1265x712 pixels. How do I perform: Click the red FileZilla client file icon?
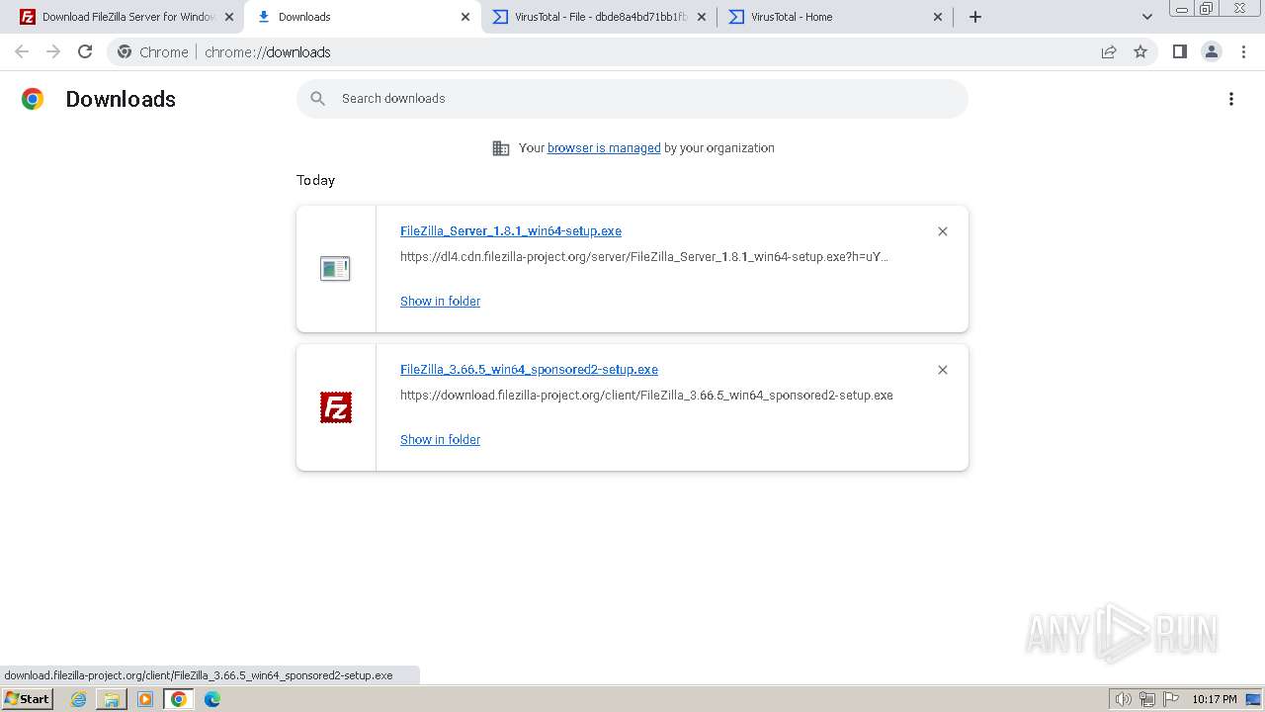coord(336,407)
